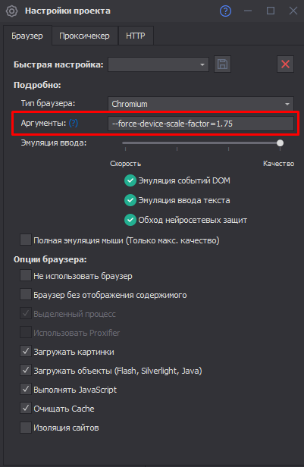Click the save quick settings floppy icon
Screen dimensions: 304x467
222,64
